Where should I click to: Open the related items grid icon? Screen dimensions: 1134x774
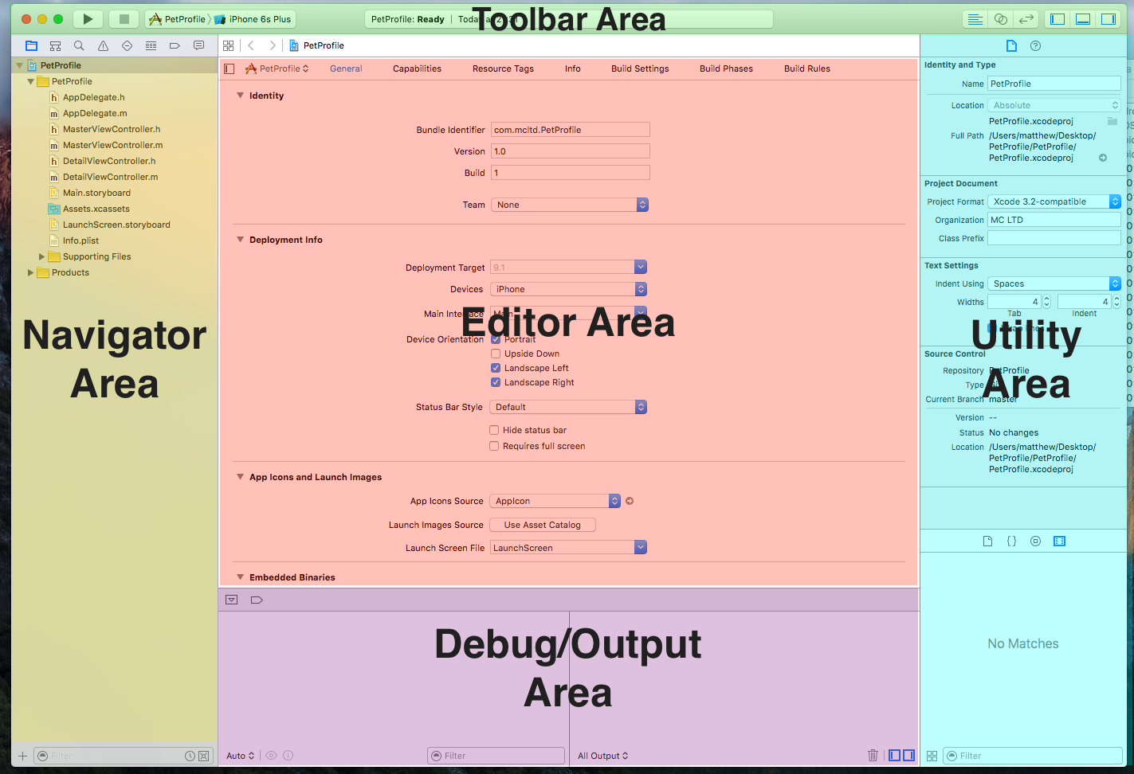pyautogui.click(x=229, y=46)
